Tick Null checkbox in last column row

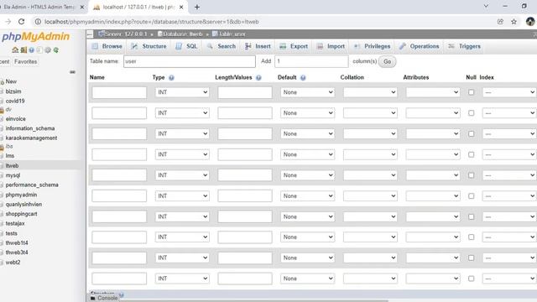[472, 279]
